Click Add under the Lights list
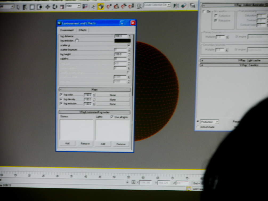Viewport: 268px width, 201px height. coord(103,144)
